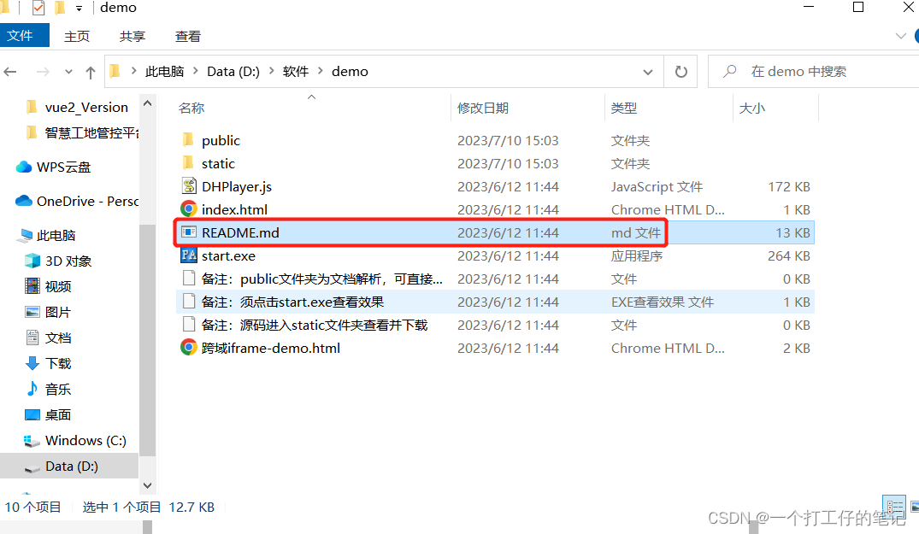Viewport: 919px width, 534px height.
Task: Click the JavaScript 文件 type cell
Action: pyautogui.click(x=657, y=187)
